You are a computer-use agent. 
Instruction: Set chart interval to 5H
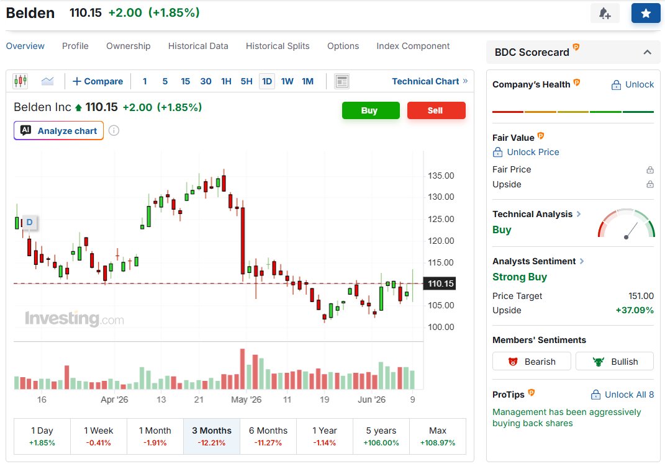click(x=247, y=81)
